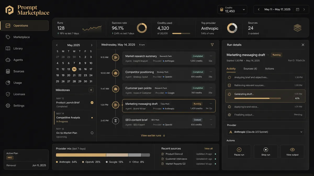Open the date range calendar icon
Image resolution: width=314 pixels, height=176 pixels.
tap(298, 9)
